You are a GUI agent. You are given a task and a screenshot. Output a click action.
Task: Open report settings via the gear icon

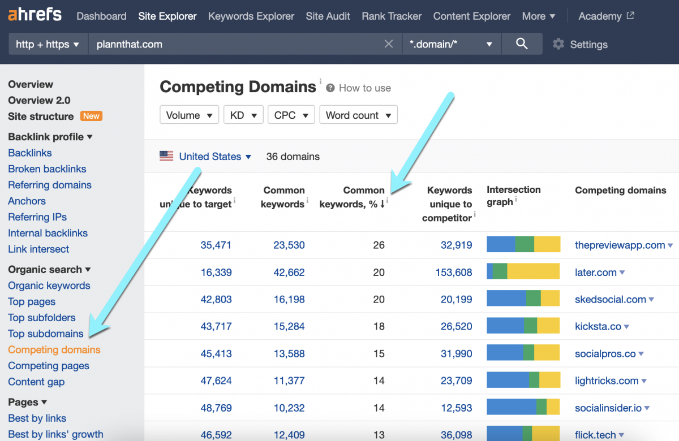pos(559,44)
